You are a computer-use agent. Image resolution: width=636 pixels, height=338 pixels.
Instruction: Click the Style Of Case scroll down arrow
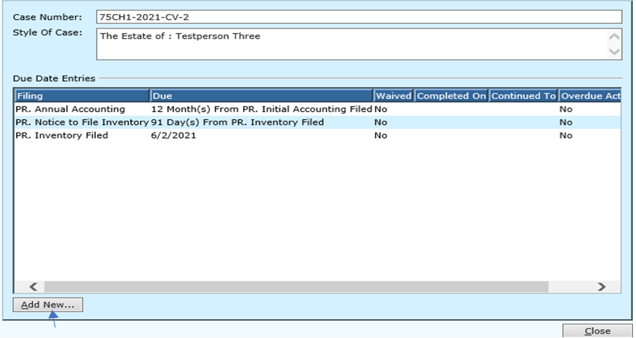click(x=615, y=52)
